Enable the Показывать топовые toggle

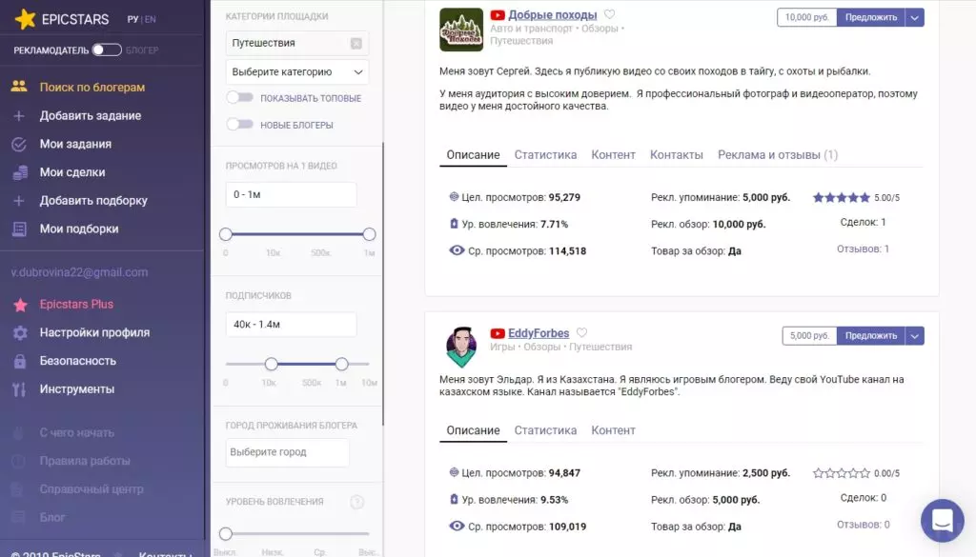tap(239, 98)
